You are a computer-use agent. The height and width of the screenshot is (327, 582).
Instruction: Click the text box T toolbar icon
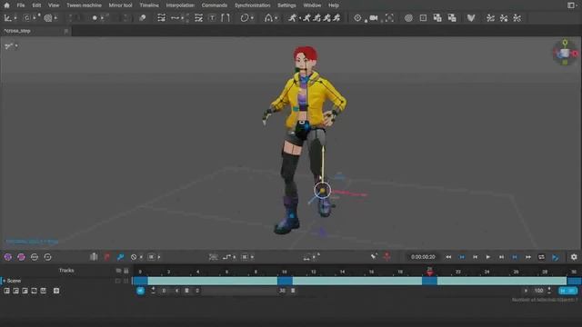click(212, 18)
